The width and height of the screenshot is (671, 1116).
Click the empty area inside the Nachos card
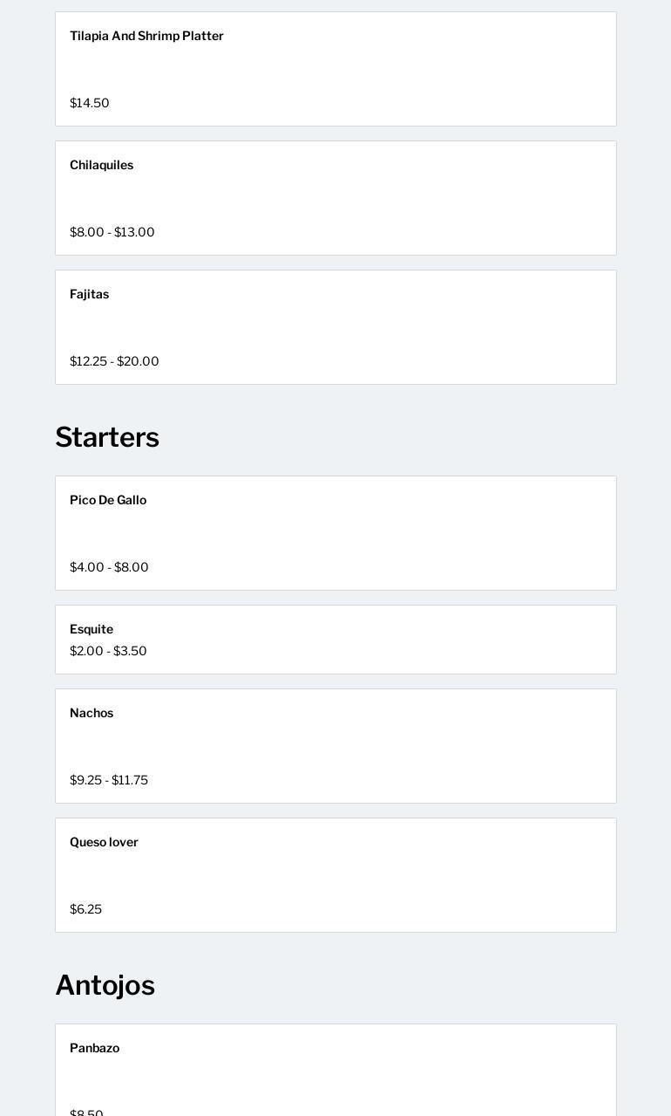coord(335,746)
